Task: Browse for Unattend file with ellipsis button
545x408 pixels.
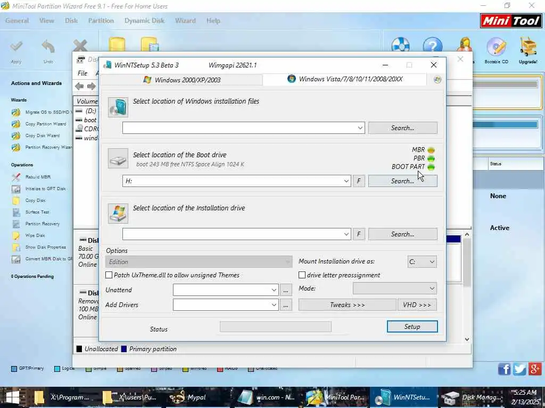Action: click(286, 290)
